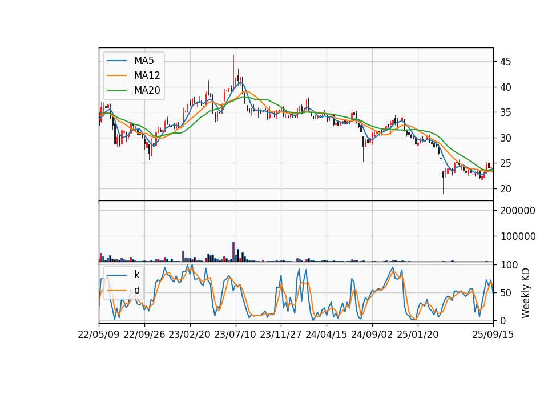Click the green MA20 legend line sample

pos(116,90)
